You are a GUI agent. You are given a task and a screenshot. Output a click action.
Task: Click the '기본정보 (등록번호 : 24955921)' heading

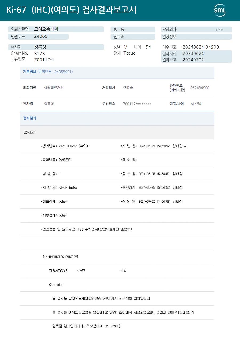click(48, 72)
